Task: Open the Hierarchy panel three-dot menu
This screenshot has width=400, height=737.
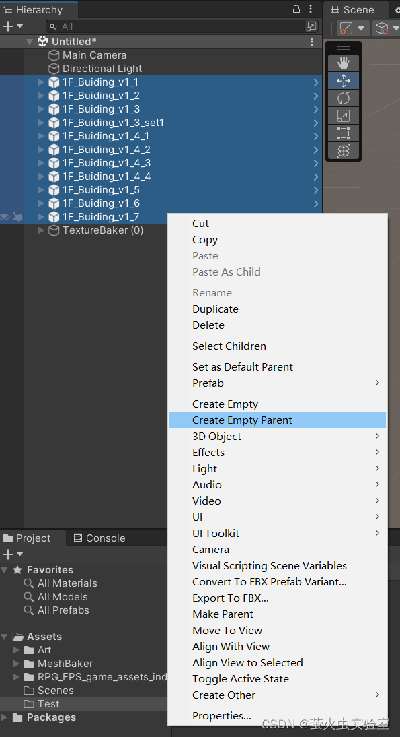Action: pyautogui.click(x=311, y=9)
